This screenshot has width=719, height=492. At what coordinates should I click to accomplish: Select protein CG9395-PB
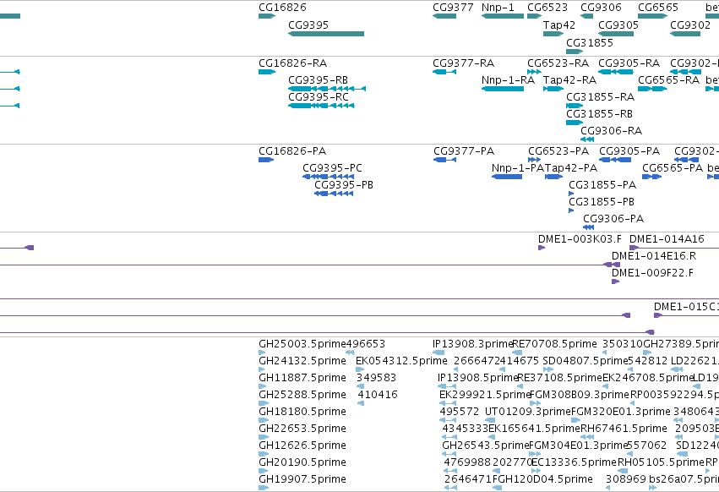334,194
